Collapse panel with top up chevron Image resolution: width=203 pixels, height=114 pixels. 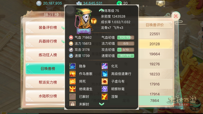101,10
